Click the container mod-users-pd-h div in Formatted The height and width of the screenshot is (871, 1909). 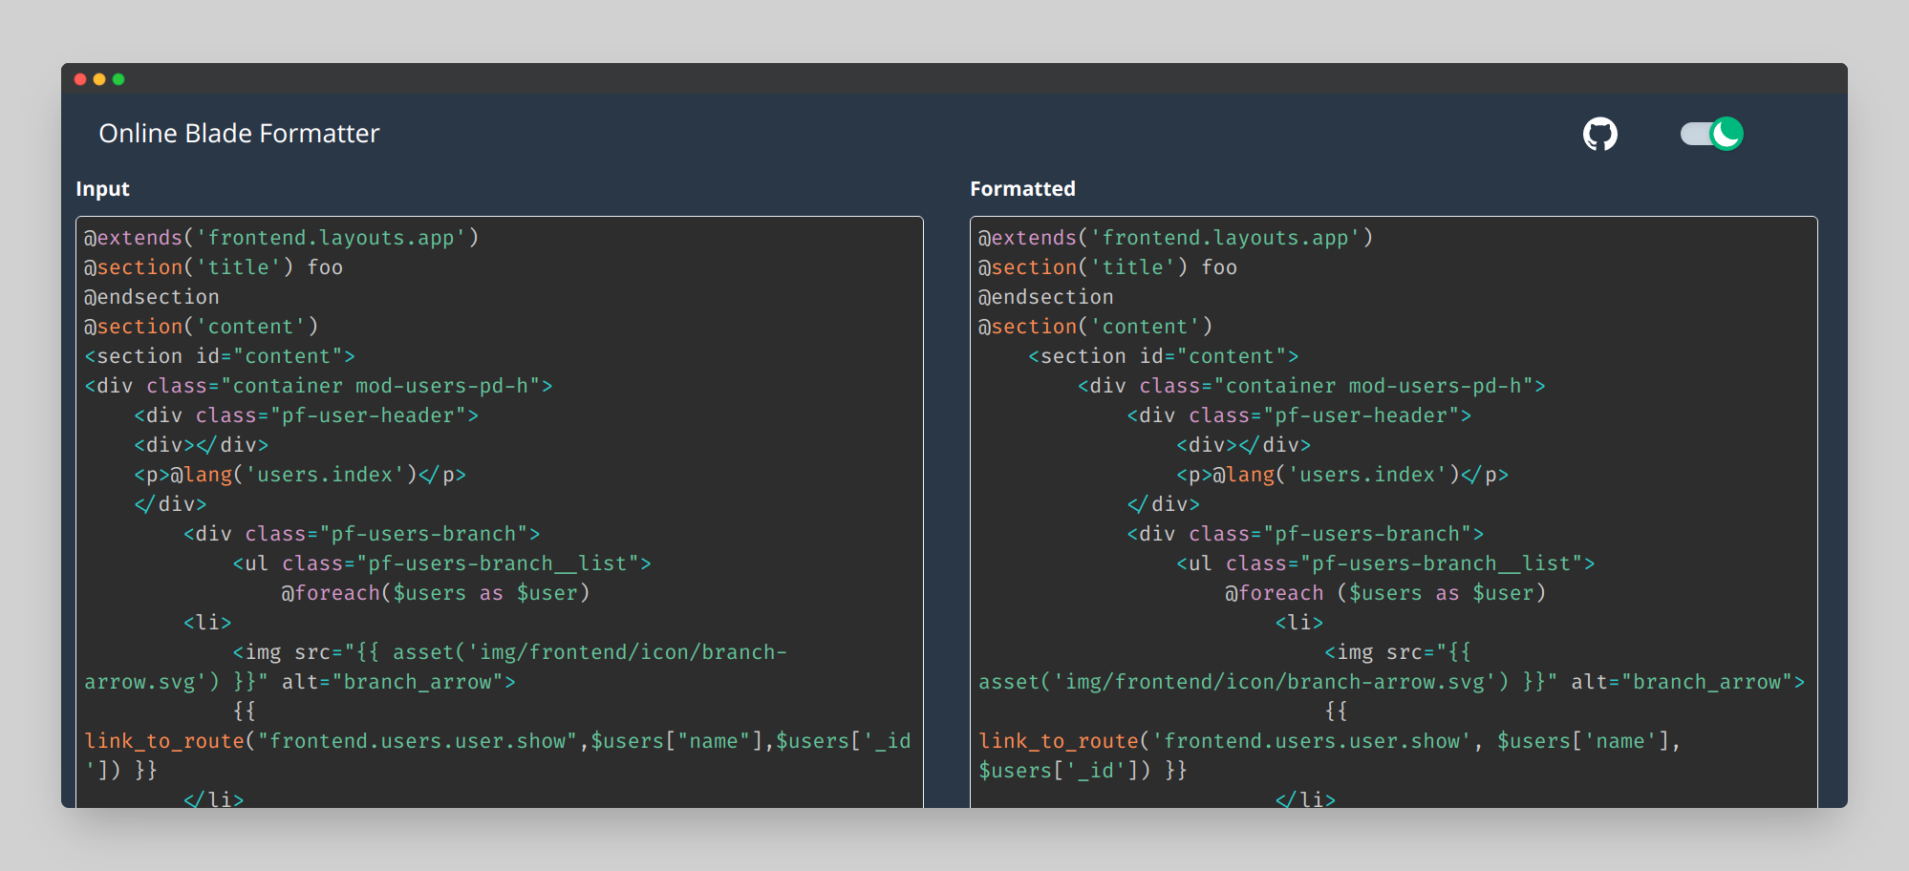tap(1311, 386)
